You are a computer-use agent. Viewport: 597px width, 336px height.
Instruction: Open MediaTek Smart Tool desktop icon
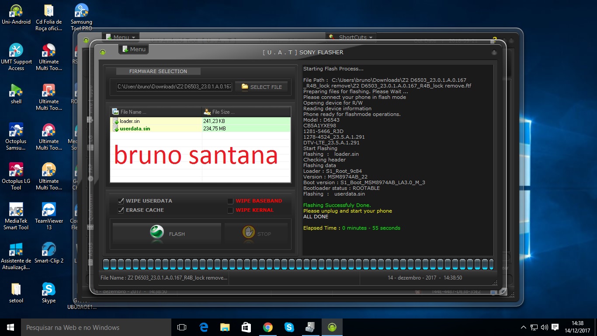pyautogui.click(x=16, y=216)
